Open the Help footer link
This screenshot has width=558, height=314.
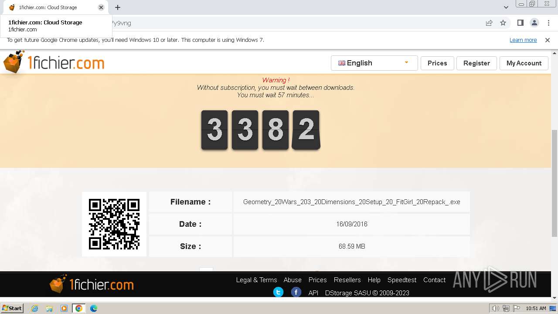tap(374, 280)
